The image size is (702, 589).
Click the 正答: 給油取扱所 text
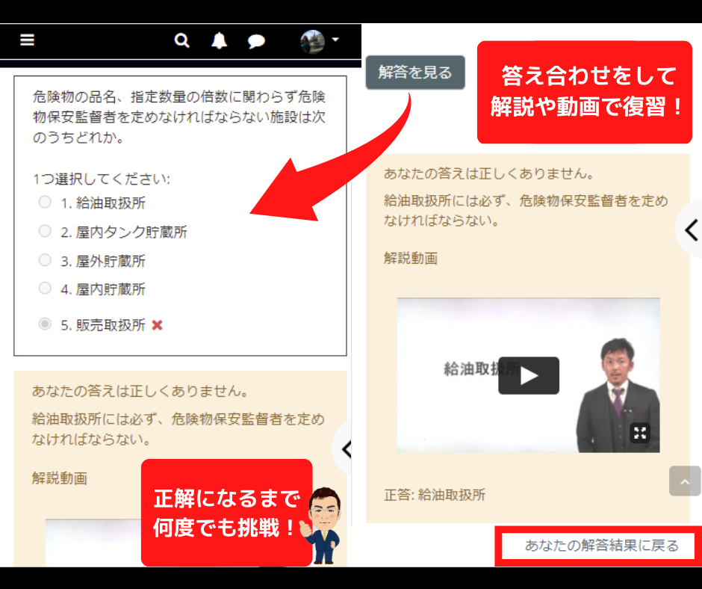tap(435, 495)
